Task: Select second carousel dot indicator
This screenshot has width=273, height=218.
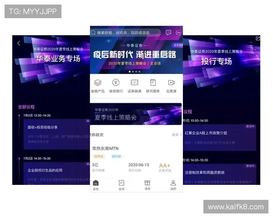Action: (133, 72)
